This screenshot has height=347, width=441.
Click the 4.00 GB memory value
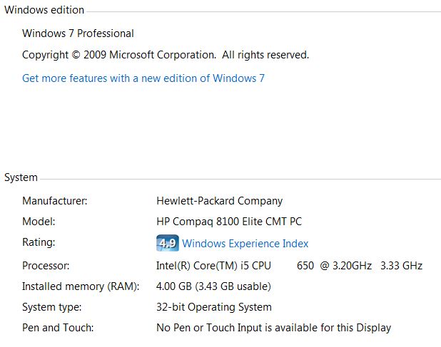click(213, 286)
